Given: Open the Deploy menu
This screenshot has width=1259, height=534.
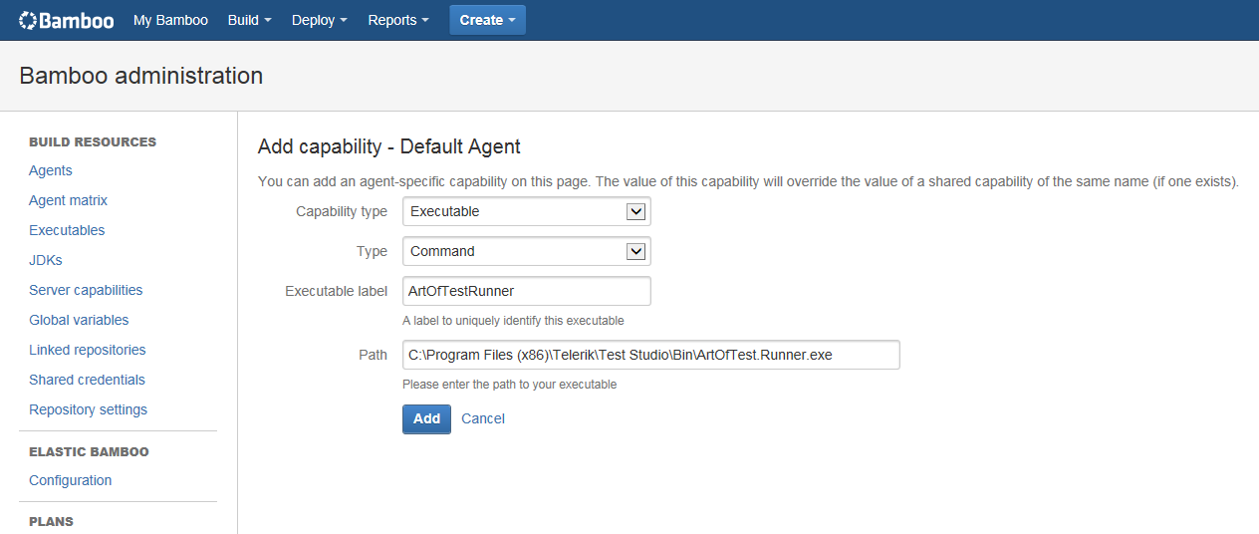Looking at the screenshot, I should click(320, 20).
